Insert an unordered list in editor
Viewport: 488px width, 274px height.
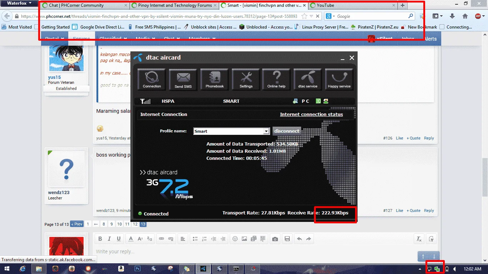(x=195, y=239)
